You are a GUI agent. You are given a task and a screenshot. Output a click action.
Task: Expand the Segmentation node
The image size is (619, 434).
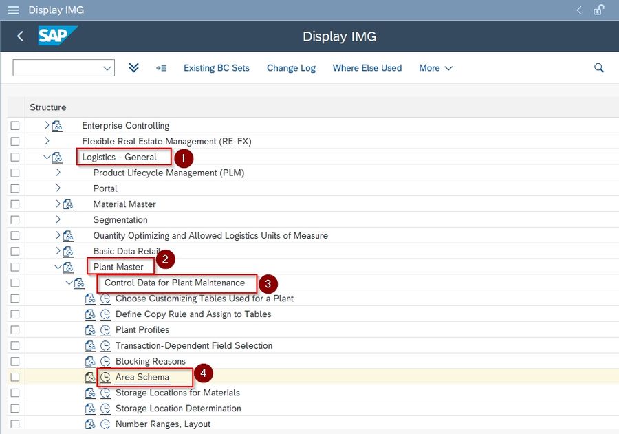tap(58, 219)
